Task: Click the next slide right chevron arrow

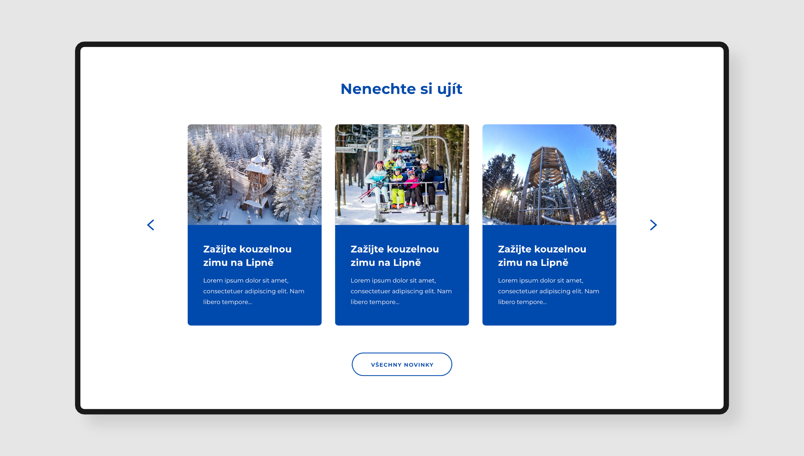Action: click(653, 225)
